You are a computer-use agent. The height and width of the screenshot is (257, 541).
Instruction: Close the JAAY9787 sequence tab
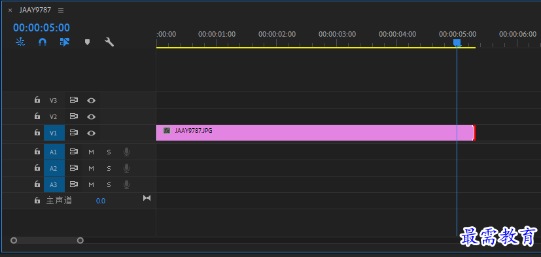10,10
